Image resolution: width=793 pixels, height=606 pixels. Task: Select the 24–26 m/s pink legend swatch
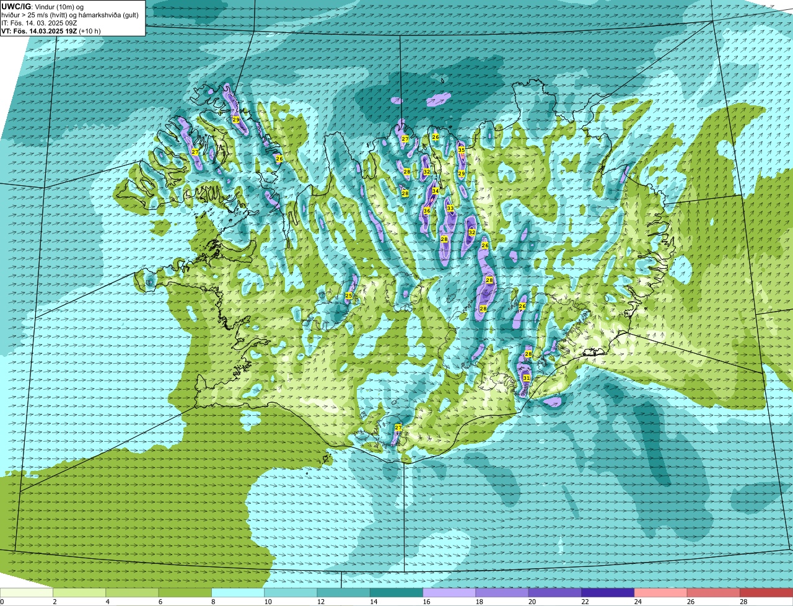(660, 592)
